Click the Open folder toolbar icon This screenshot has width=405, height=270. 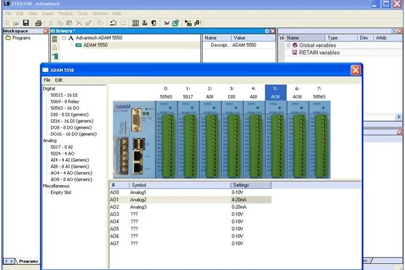(16, 23)
